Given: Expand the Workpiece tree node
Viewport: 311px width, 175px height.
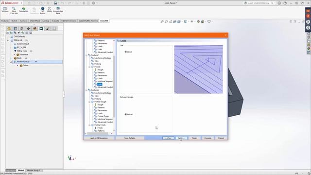Looking at the screenshot, I should pos(14,54).
